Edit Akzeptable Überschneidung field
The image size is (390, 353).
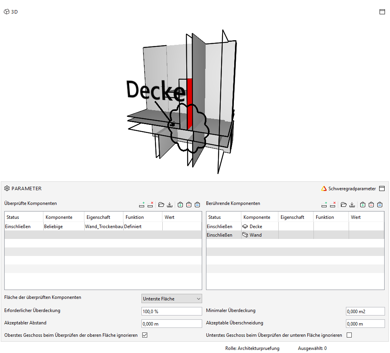[365, 324]
